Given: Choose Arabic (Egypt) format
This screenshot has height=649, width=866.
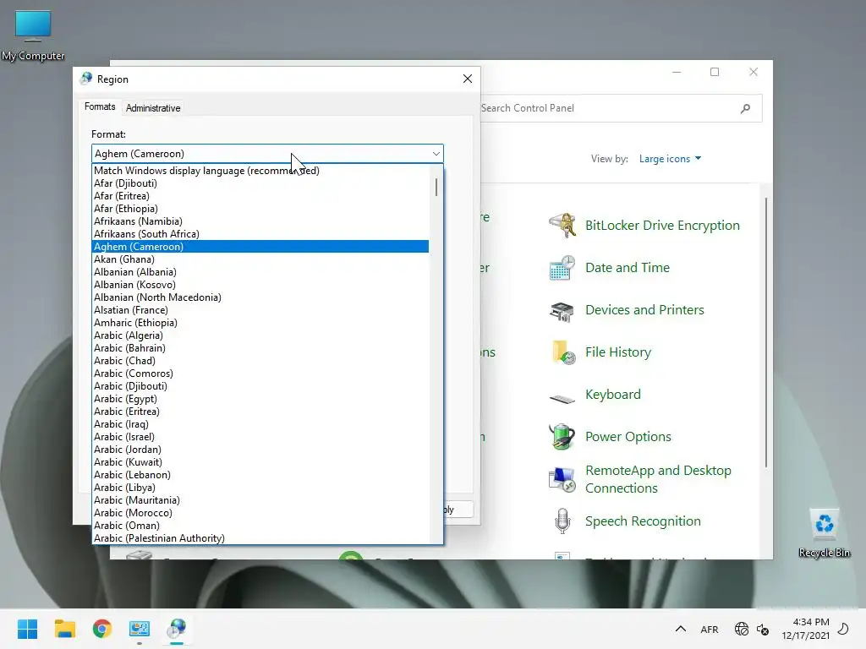Looking at the screenshot, I should coord(260,399).
